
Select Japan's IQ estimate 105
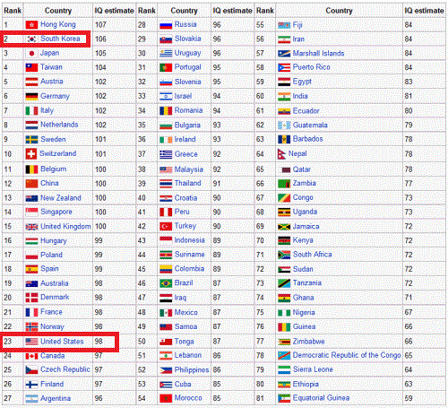pos(100,53)
